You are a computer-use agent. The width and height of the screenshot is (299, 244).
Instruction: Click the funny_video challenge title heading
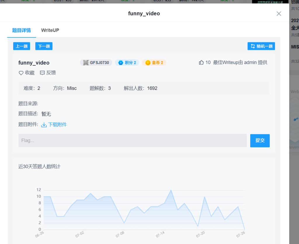pos(34,63)
